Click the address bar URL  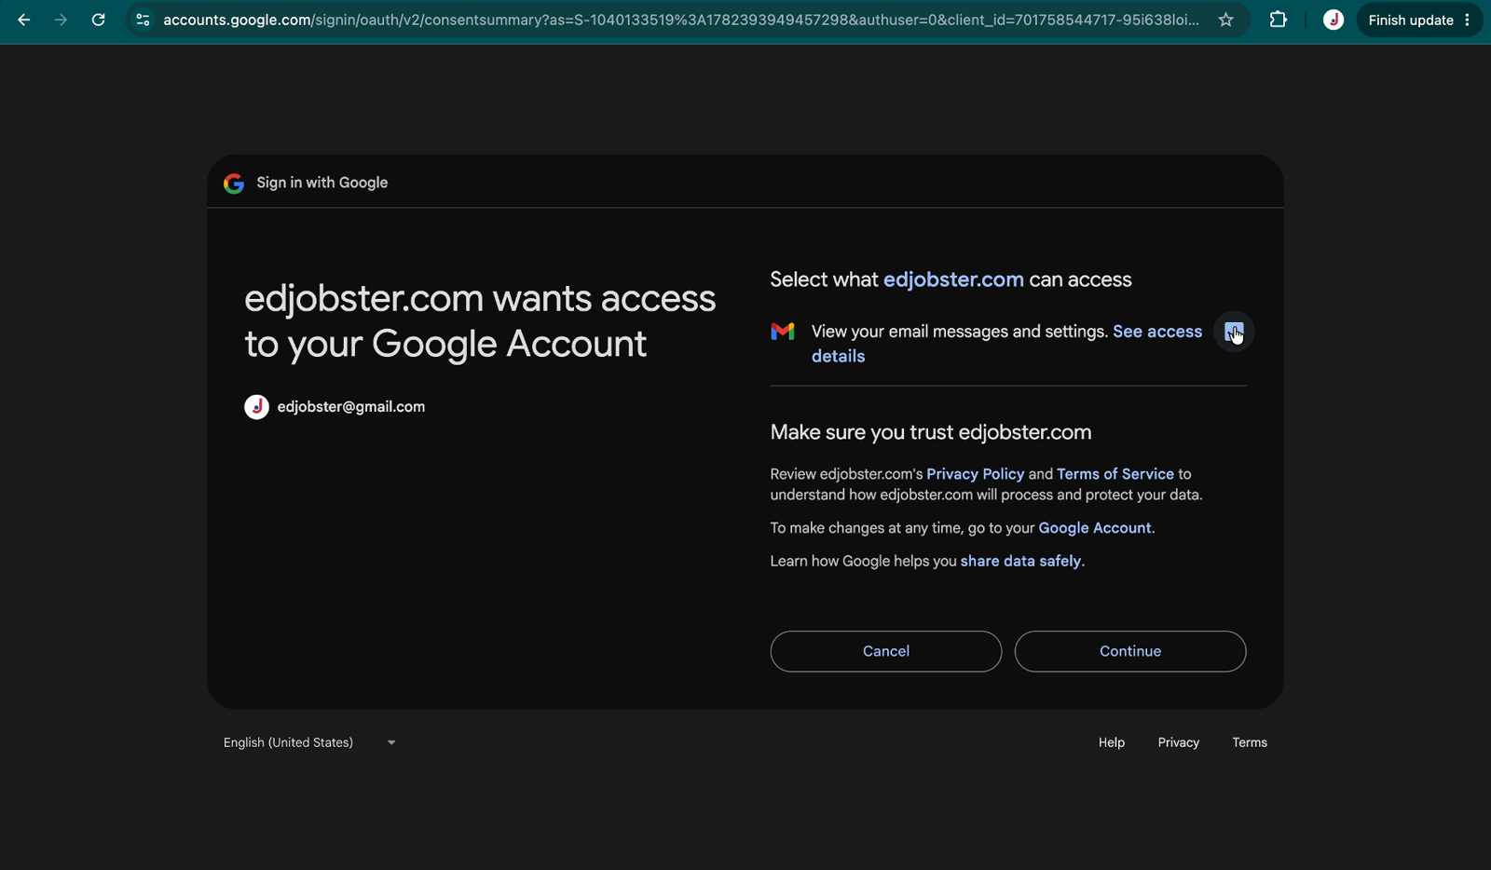coord(680,20)
